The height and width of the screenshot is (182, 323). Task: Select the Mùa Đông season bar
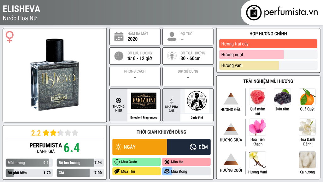(186, 171)
